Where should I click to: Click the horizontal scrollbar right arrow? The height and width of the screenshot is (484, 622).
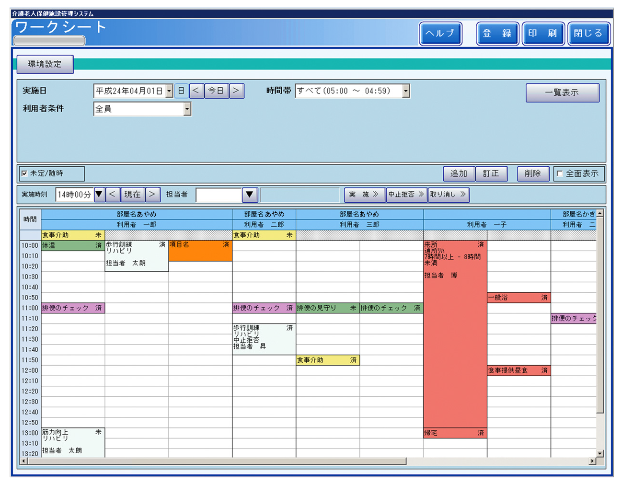click(592, 461)
